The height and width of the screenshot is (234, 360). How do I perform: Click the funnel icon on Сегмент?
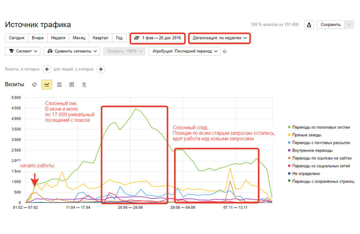11,51
